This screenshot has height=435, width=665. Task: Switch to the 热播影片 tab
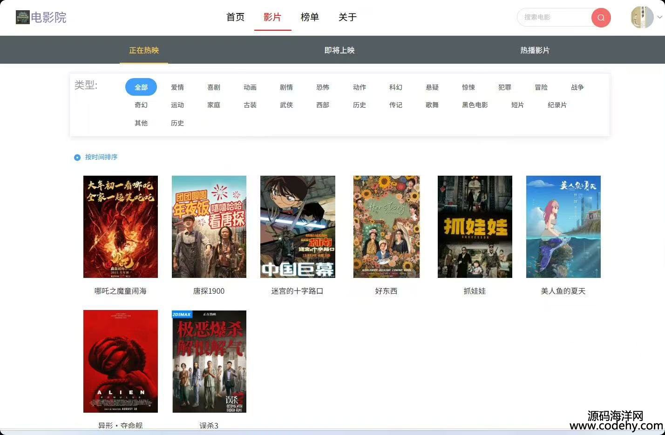coord(535,50)
